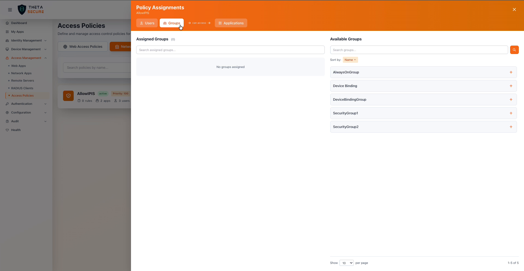The image size is (524, 271).
Task: Add DeviceBindingGroup with the plus control
Action: [511, 100]
